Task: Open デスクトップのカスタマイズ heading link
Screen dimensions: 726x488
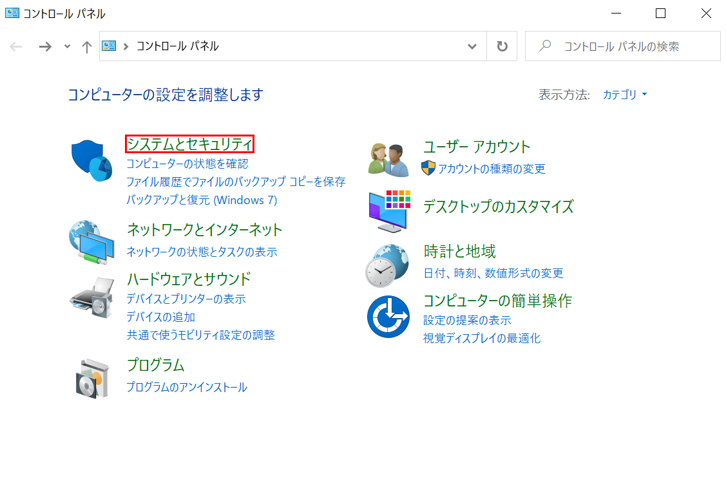Action: [x=499, y=206]
